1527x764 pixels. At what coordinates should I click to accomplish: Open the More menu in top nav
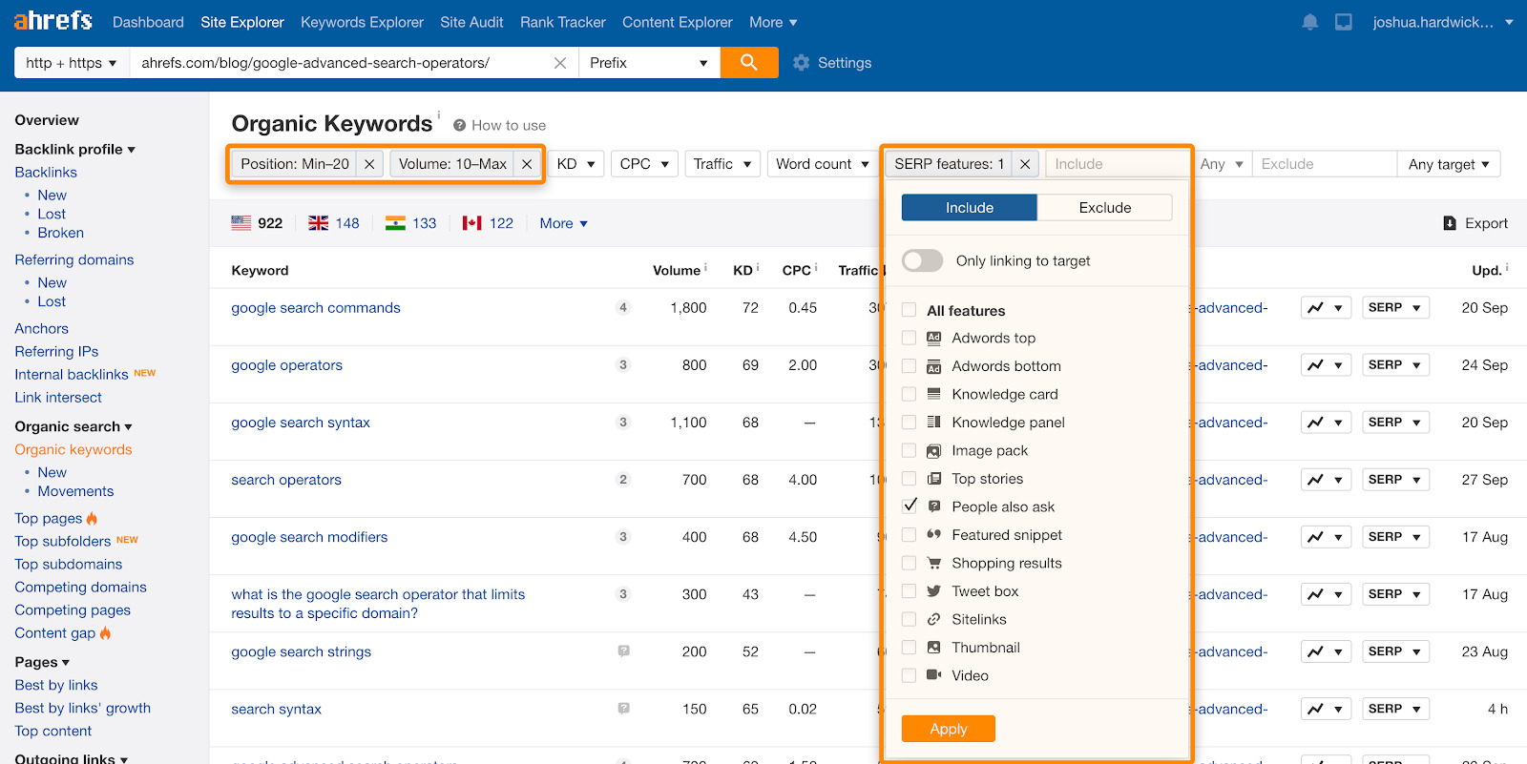click(773, 22)
